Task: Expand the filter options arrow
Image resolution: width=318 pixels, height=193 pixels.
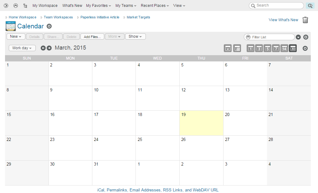Action: [x=298, y=37]
